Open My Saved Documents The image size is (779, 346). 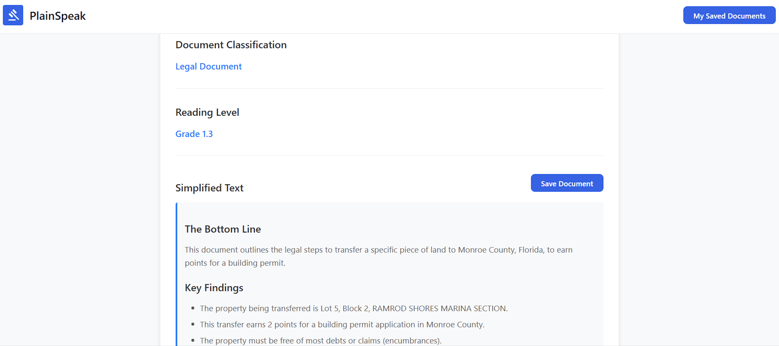[729, 16]
